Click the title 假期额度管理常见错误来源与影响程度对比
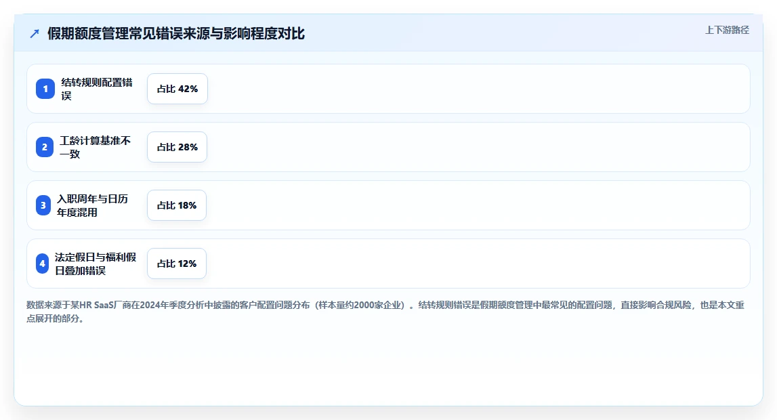This screenshot has width=777, height=420. coord(176,34)
